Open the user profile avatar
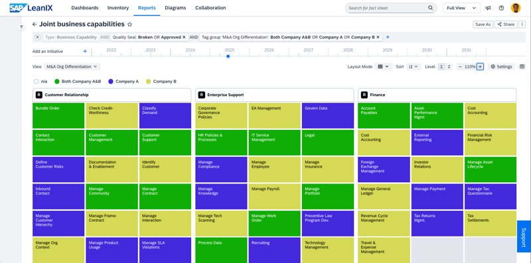This screenshot has width=531, height=263. [516, 8]
